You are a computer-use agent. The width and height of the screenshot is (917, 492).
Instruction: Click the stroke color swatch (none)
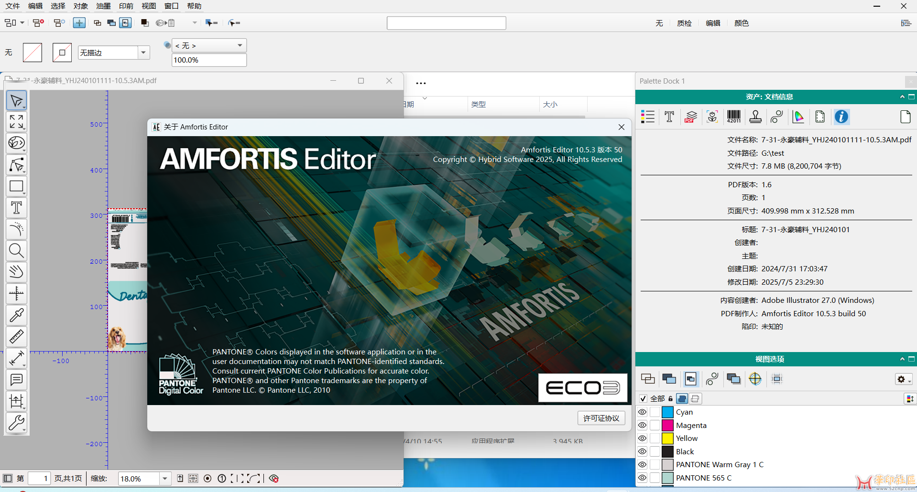(62, 53)
